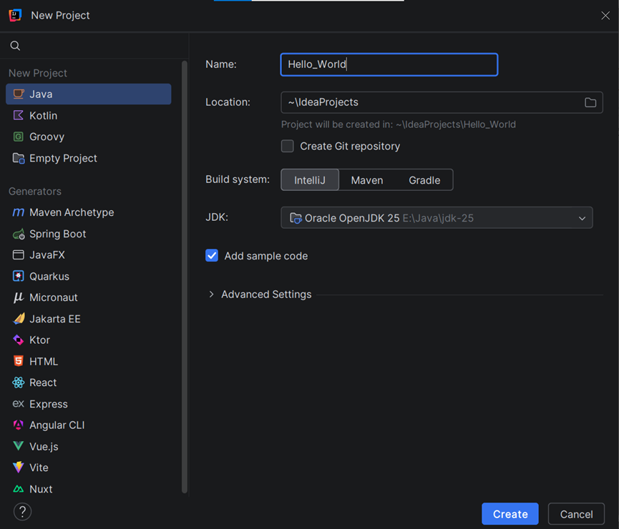Choose Quarkus generator
Image resolution: width=619 pixels, height=529 pixels.
click(x=89, y=276)
